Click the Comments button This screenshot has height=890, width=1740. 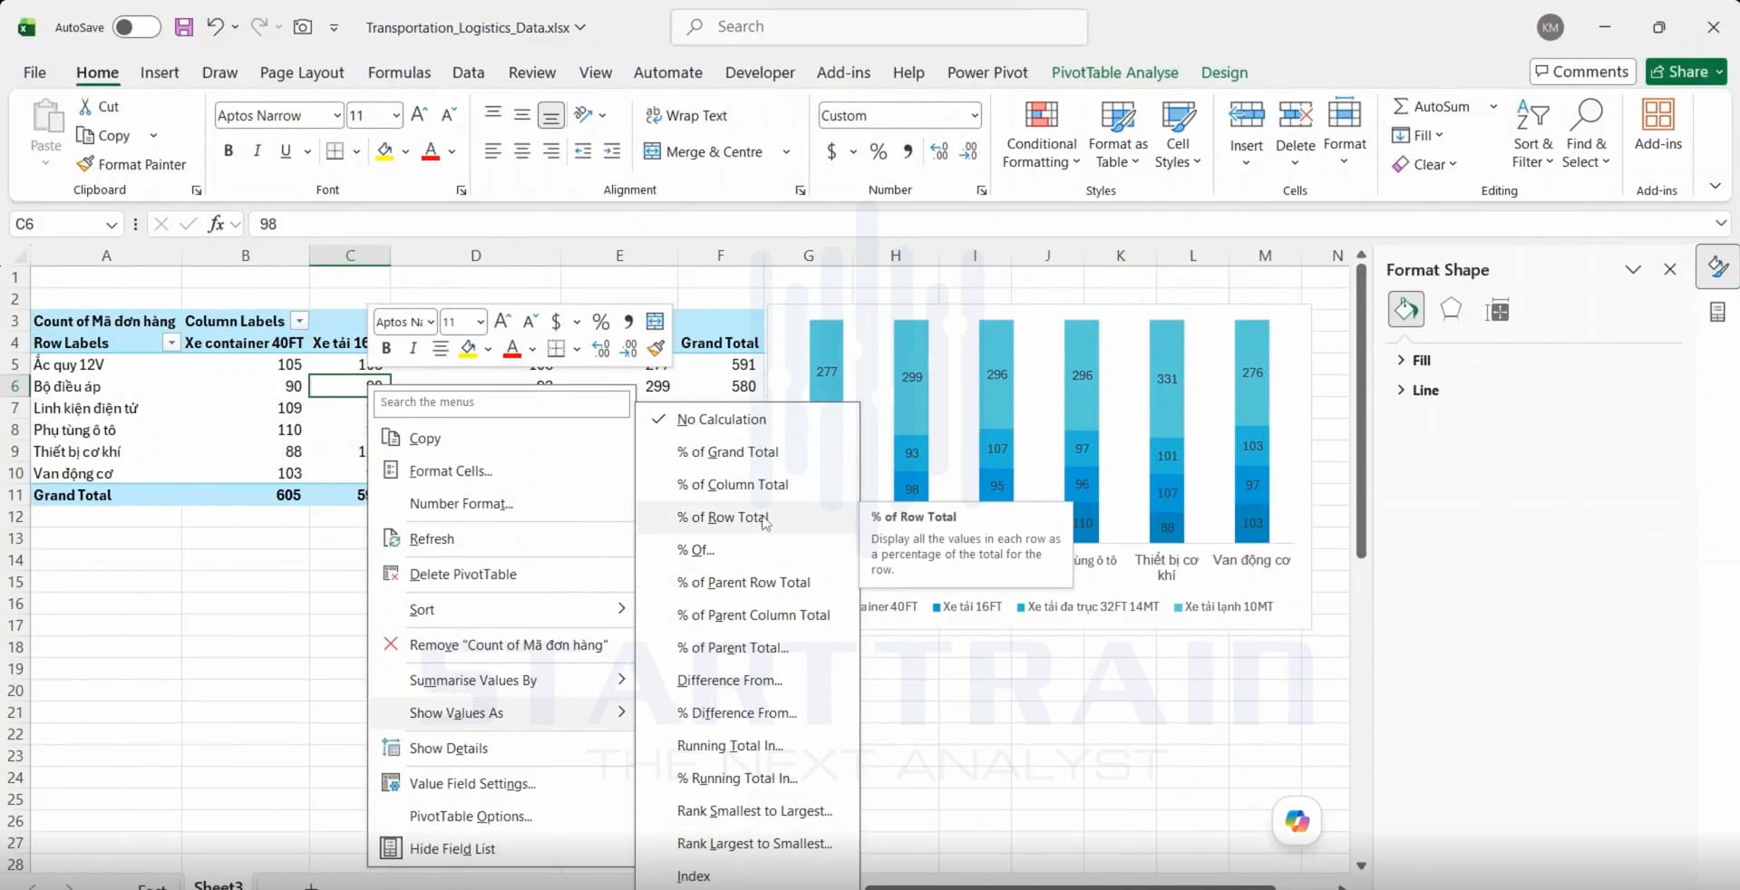coord(1582,72)
